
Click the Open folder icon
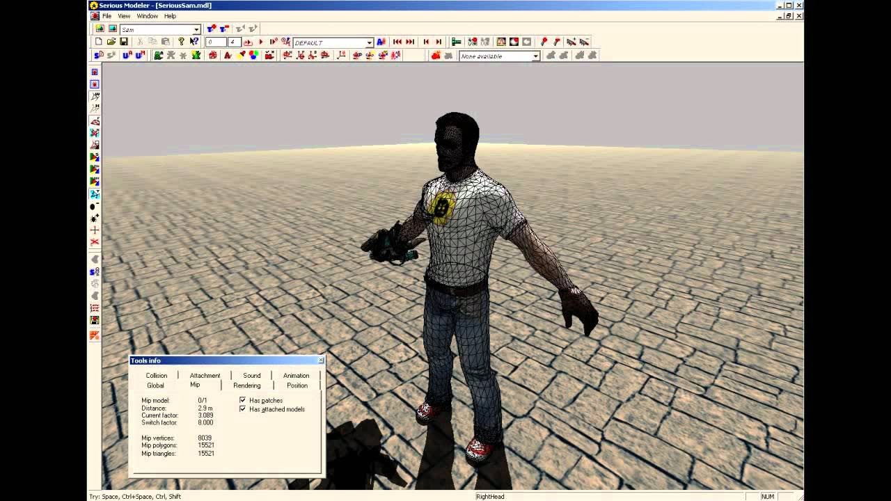111,42
